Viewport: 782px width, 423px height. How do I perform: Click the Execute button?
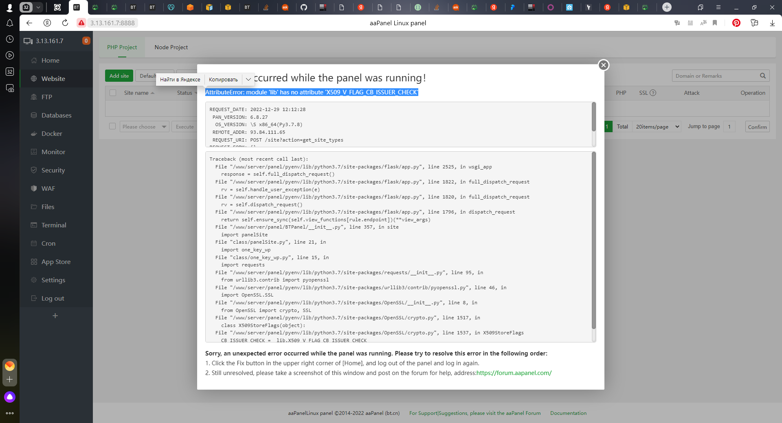pos(185,126)
